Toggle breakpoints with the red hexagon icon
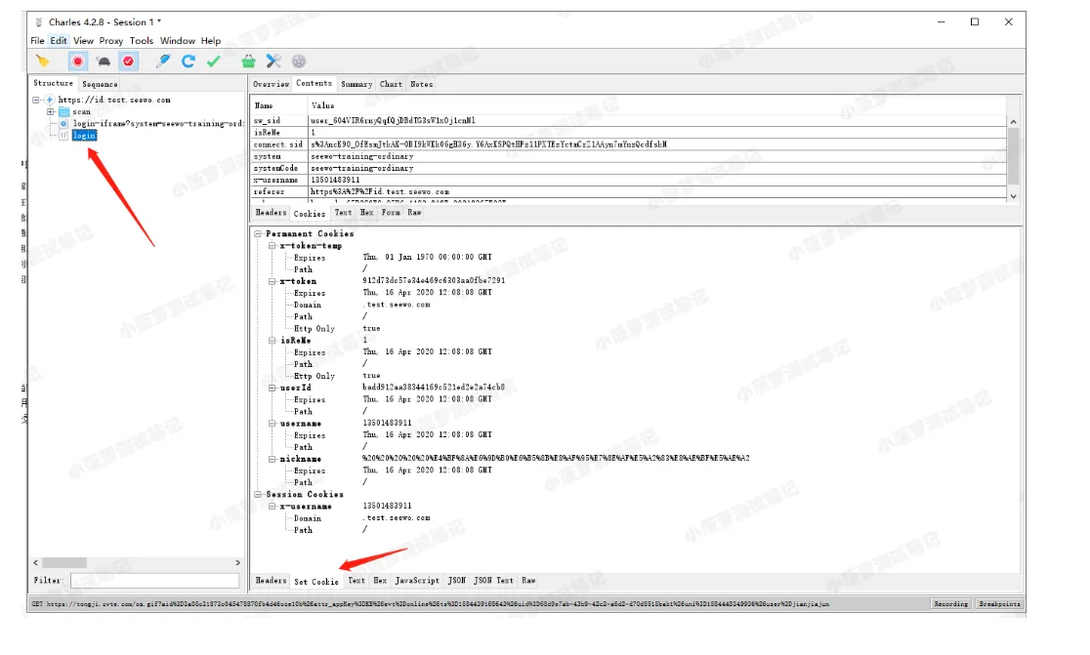Image resolution: width=1090 pixels, height=655 pixels. 129,61
